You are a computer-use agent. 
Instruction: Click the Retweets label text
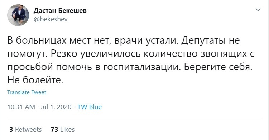pyautogui.click(x=28, y=129)
